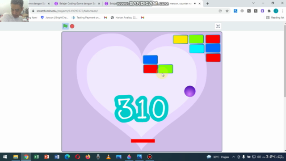Open Firefox from taskbar
Image resolution: width=286 pixels, height=161 pixels.
88,157
